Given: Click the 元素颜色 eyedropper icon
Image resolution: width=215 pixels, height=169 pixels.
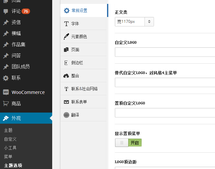Looking at the screenshot, I should coord(66,37).
